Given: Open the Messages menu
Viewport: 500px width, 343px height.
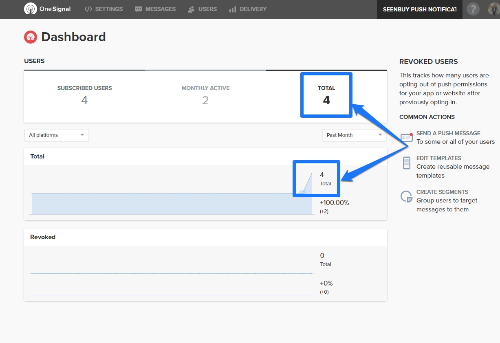Looking at the screenshot, I should tap(155, 9).
